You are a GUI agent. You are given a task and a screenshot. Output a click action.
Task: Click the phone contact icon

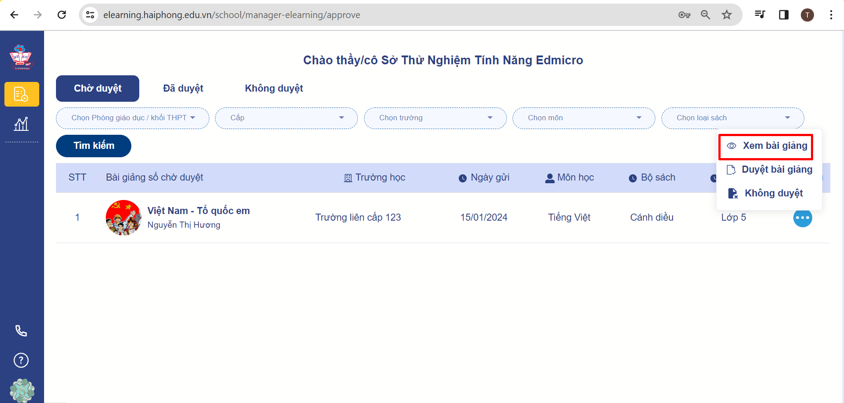[x=21, y=331]
